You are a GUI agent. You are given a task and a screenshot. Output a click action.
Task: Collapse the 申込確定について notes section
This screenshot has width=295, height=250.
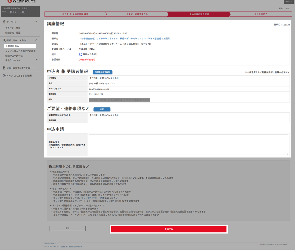(60, 172)
